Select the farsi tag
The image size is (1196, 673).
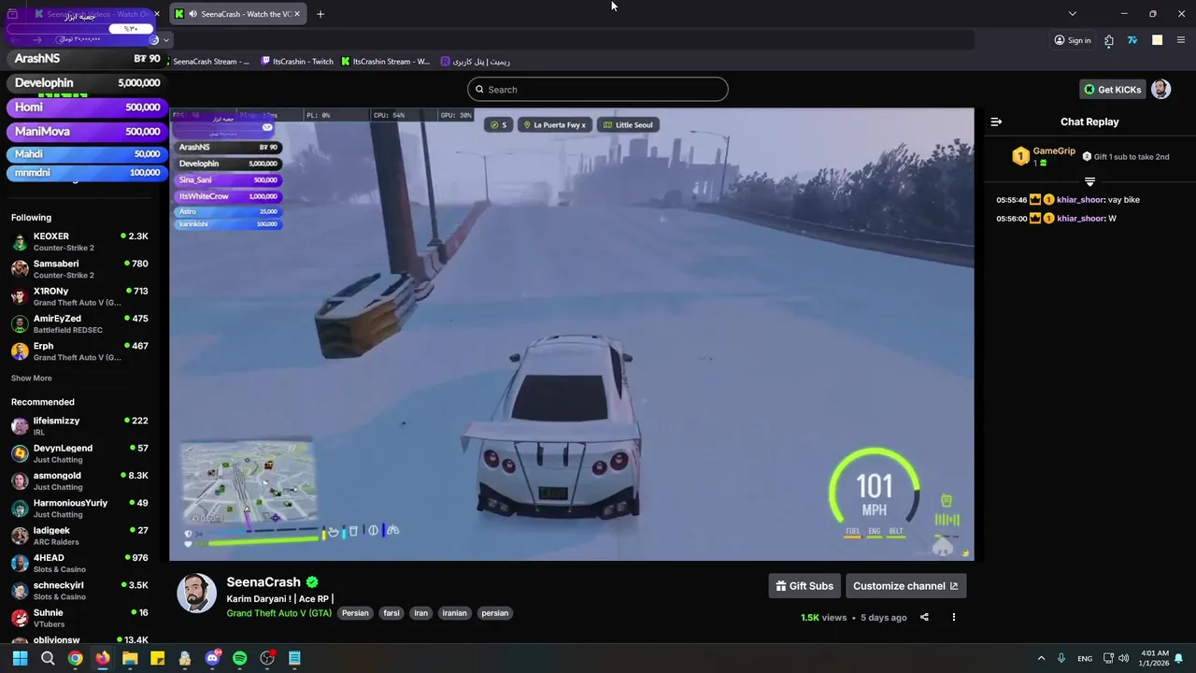tap(392, 613)
